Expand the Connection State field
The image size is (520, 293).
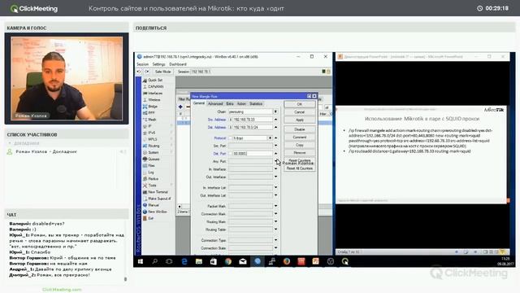[x=275, y=247]
